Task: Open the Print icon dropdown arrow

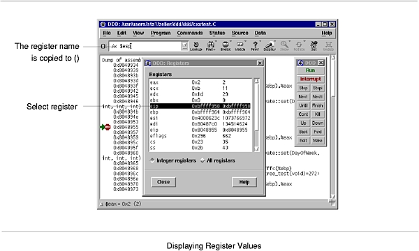Action: point(260,42)
